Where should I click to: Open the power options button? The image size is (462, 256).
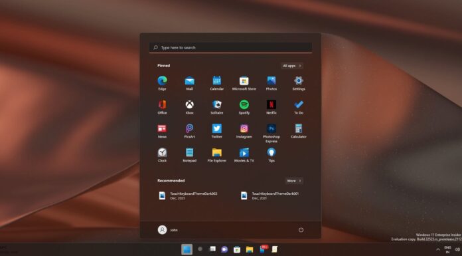301,229
